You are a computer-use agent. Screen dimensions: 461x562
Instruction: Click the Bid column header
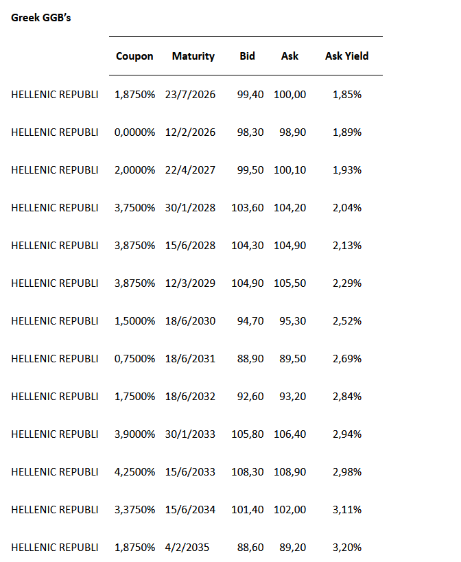(x=247, y=56)
